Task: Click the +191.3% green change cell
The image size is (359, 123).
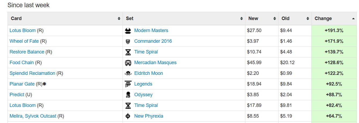Action: click(334, 30)
